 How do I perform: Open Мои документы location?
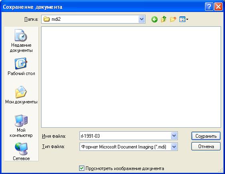(x=21, y=95)
